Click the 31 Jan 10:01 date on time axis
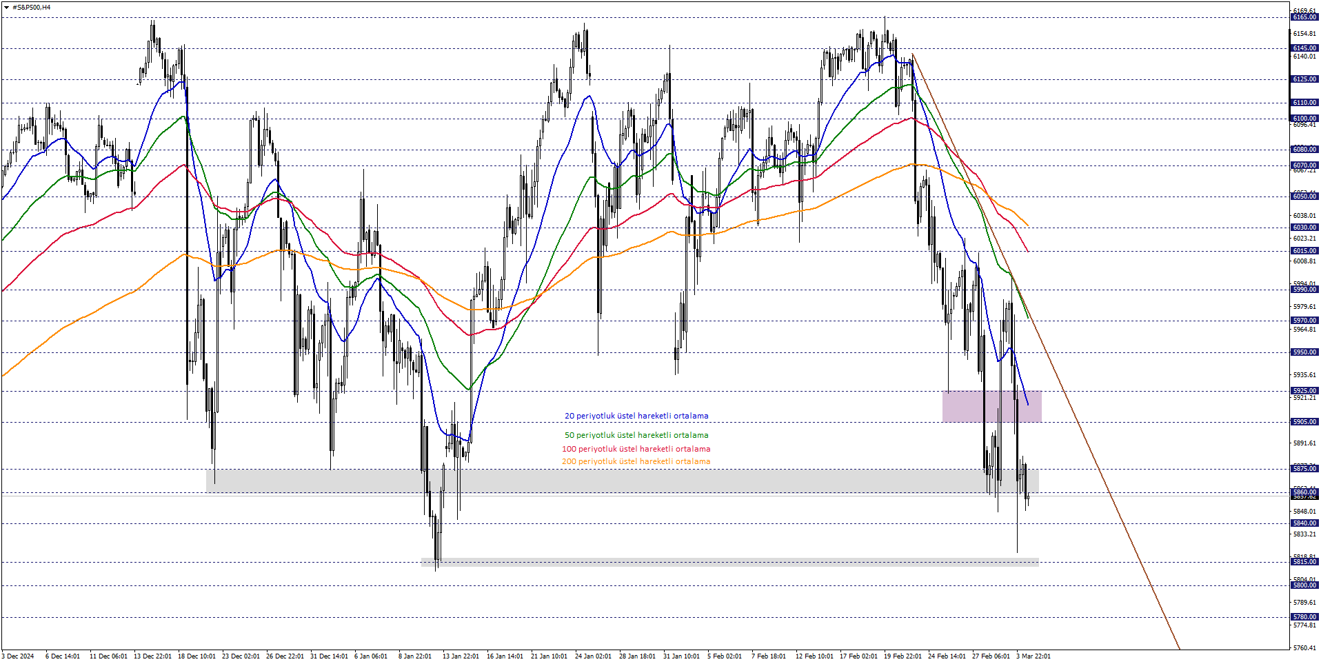Screen dimensions: 1321x664 [x=682, y=656]
